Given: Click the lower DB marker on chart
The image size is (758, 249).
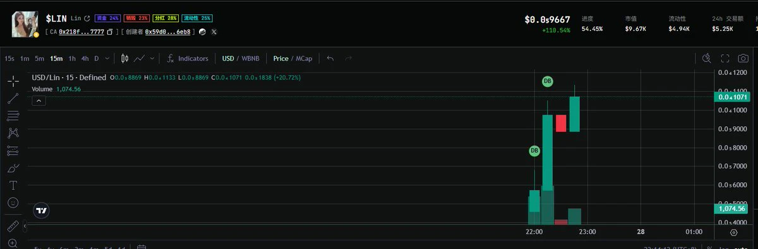Looking at the screenshot, I should [x=534, y=151].
